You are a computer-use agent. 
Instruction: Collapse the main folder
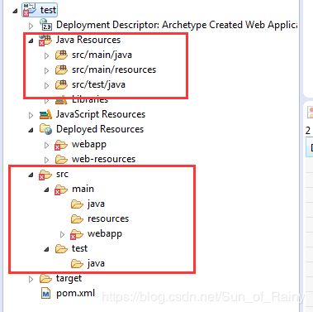pyautogui.click(x=46, y=190)
